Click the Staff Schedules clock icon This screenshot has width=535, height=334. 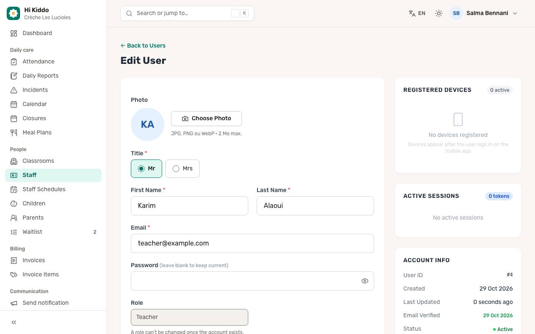(14, 190)
